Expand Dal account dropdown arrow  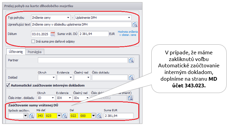pyautogui.click(x=93, y=116)
